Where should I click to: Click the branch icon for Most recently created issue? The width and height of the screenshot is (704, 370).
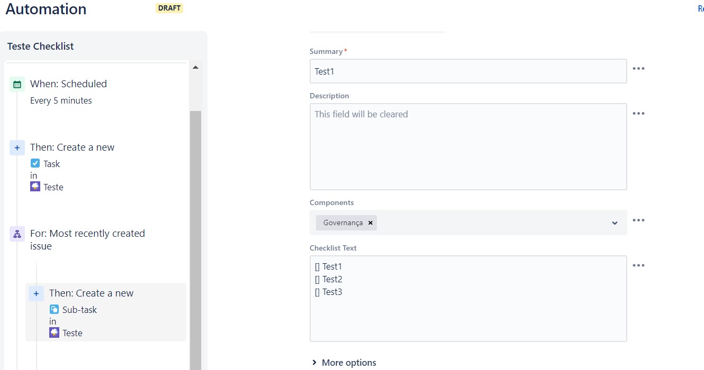click(17, 234)
